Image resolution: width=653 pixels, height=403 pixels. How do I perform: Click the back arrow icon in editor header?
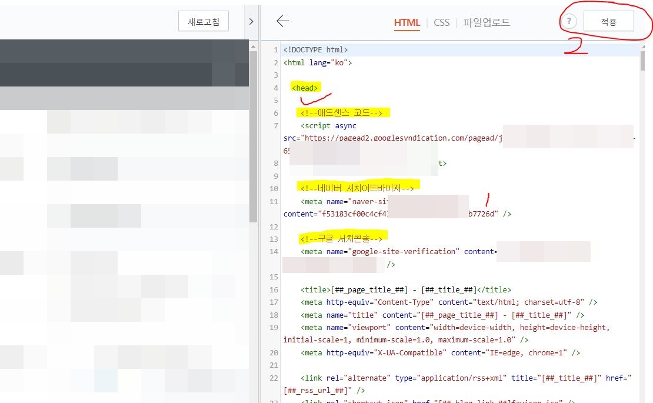(282, 21)
